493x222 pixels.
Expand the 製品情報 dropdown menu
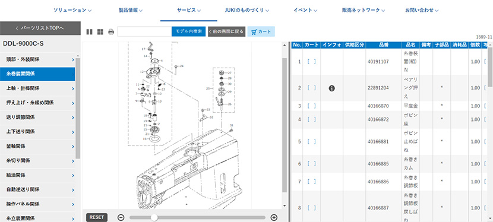click(131, 10)
